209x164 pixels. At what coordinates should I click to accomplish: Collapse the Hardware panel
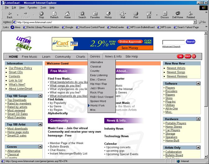(x=198, y=119)
